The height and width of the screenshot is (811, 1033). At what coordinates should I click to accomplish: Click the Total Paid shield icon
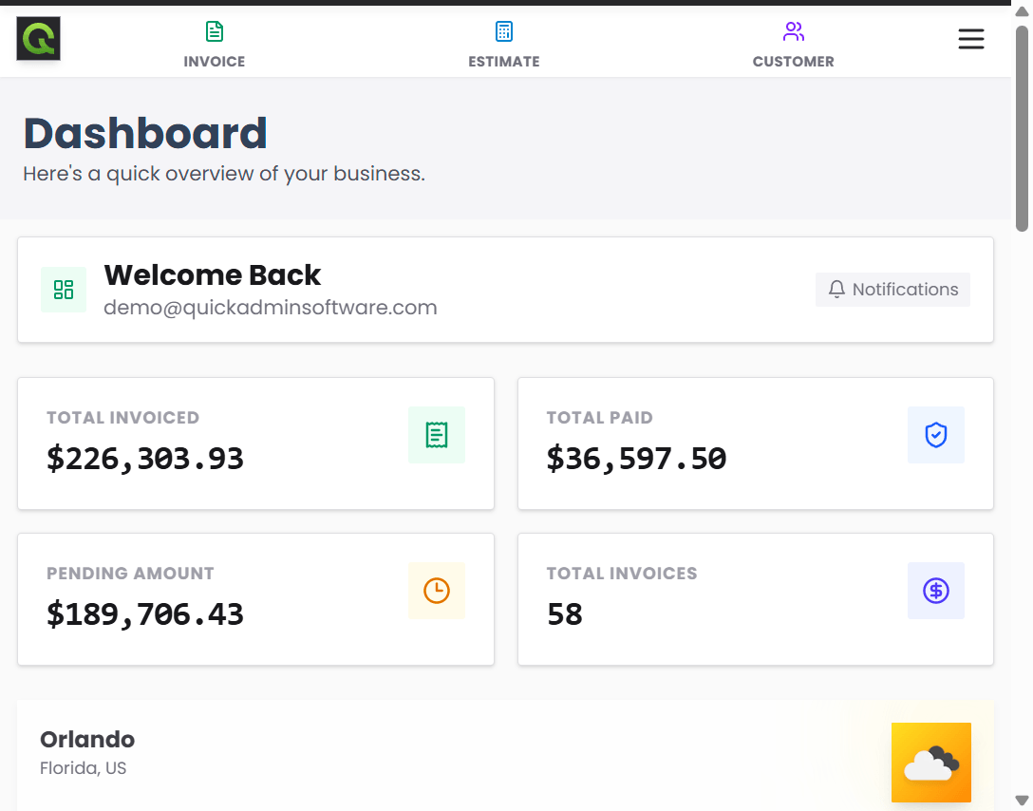click(935, 435)
